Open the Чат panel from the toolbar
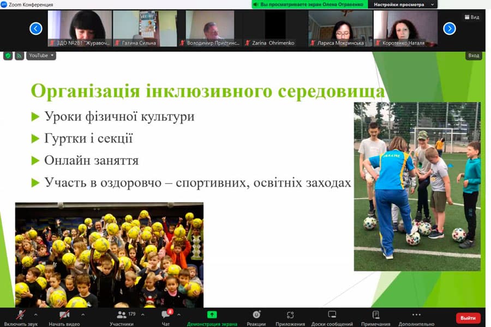Screen dimensions: 491x327 click(x=165, y=314)
